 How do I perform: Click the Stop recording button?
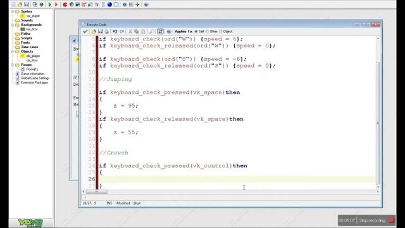tap(376, 220)
